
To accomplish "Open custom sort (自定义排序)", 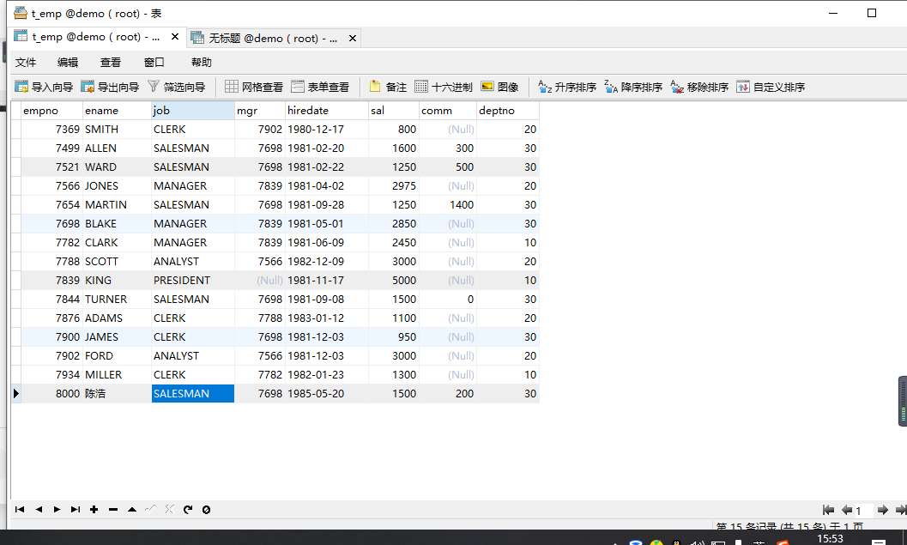I will coord(771,87).
